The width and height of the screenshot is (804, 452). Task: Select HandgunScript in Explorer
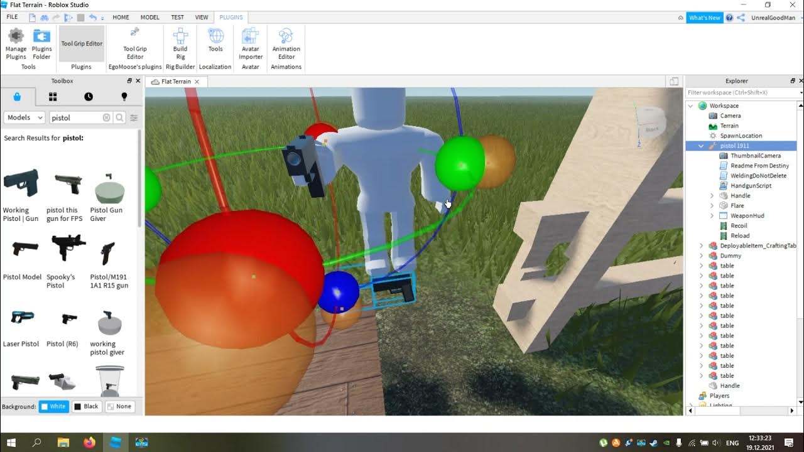pos(751,186)
